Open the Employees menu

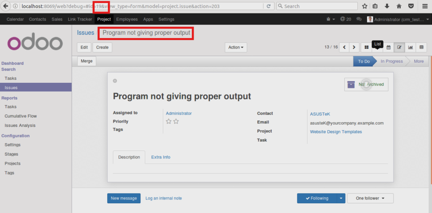point(127,19)
